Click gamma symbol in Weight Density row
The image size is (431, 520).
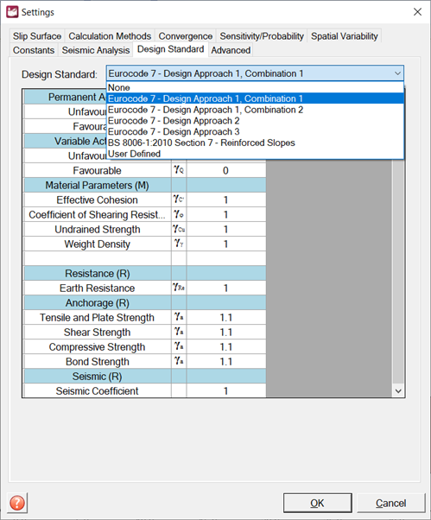pyautogui.click(x=179, y=244)
